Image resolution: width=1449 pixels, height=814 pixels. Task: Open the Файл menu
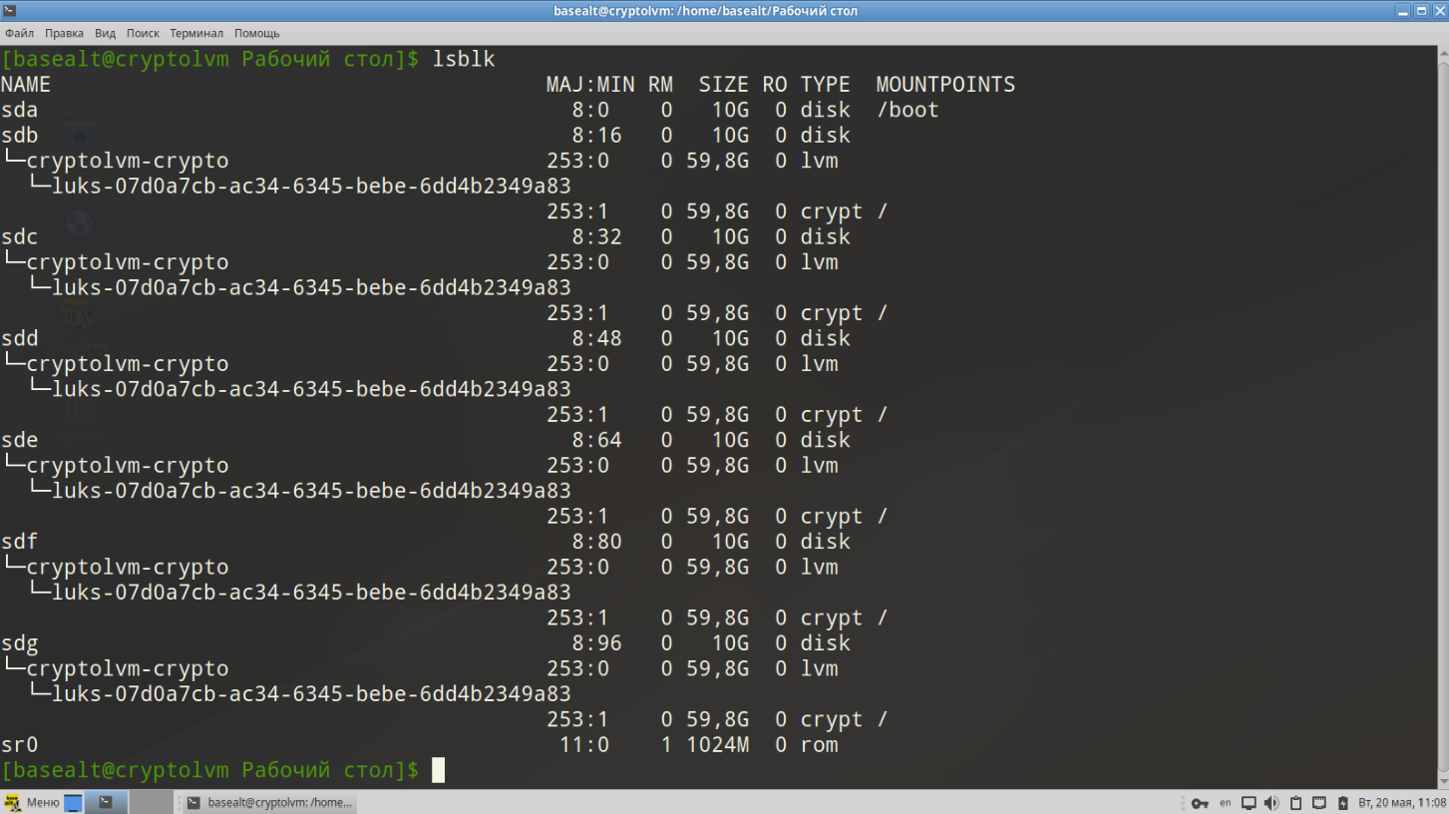19,33
